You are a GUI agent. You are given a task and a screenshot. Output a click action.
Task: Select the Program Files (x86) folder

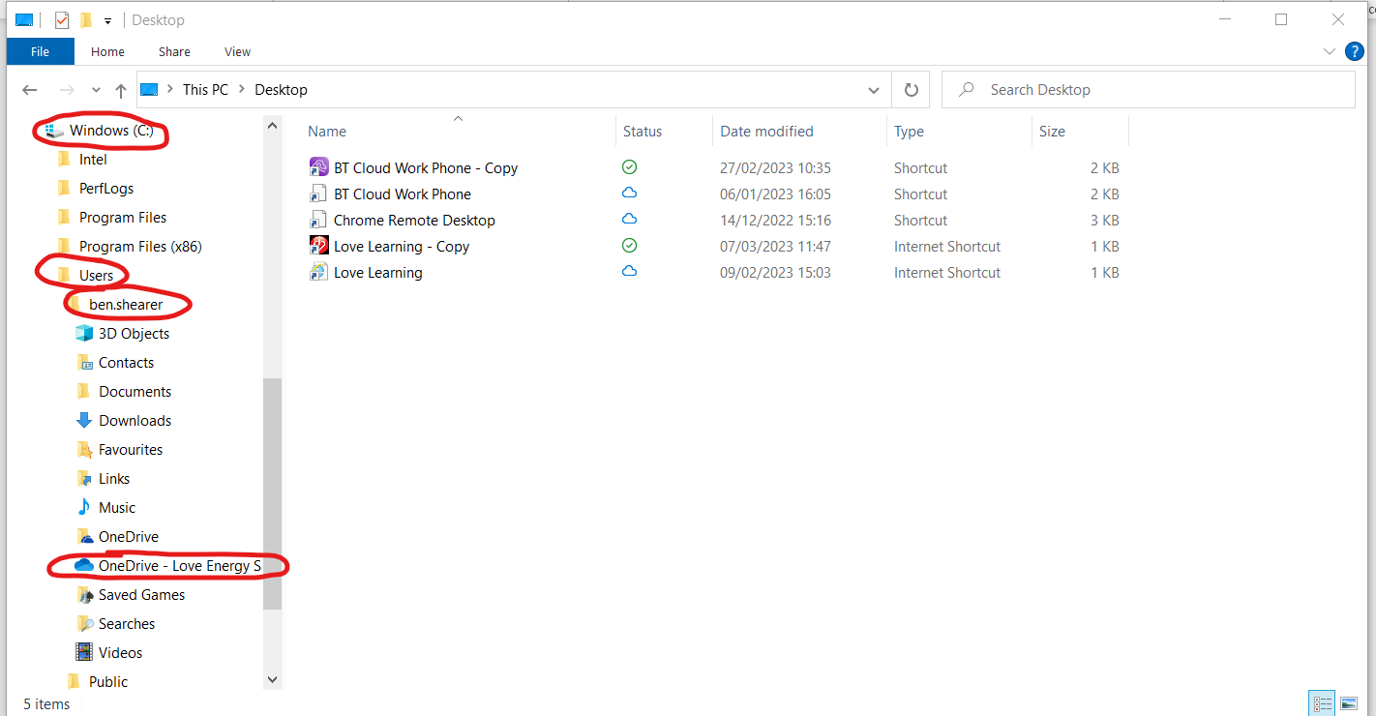coord(140,246)
